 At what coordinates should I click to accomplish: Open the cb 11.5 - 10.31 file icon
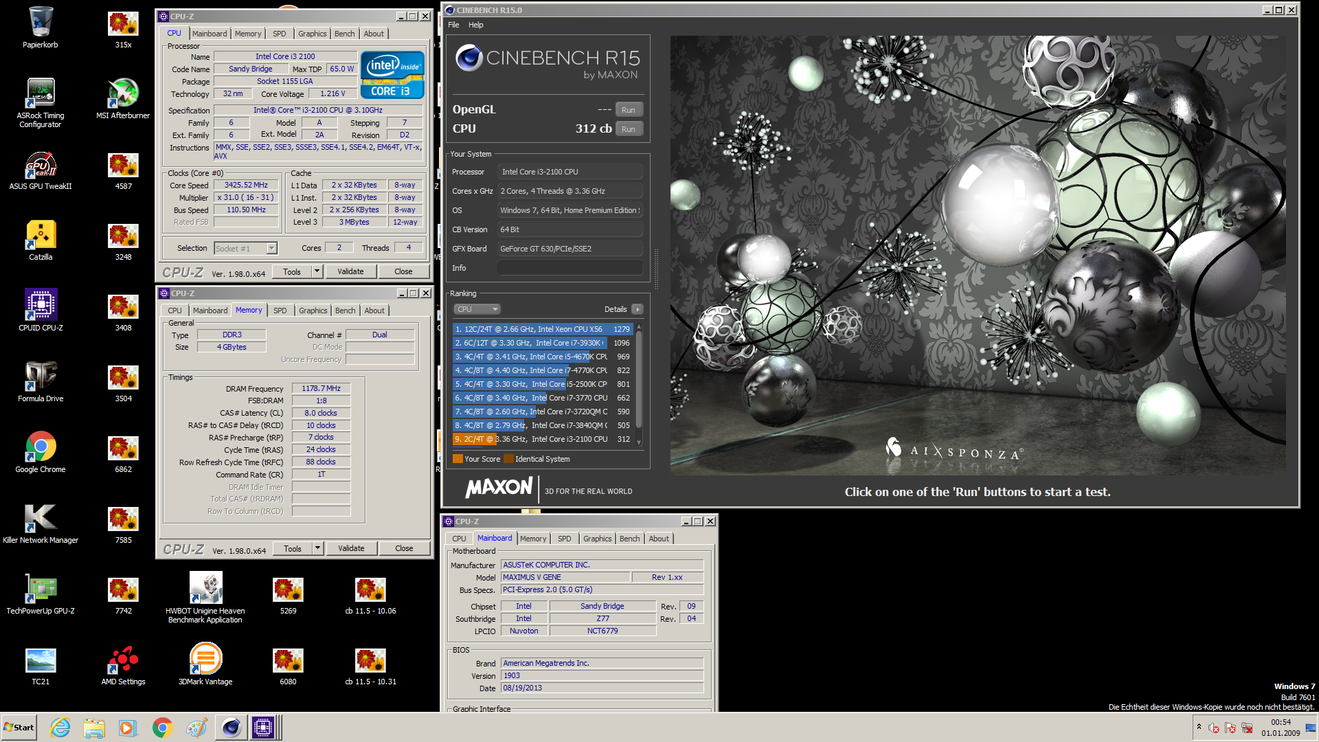click(x=370, y=666)
